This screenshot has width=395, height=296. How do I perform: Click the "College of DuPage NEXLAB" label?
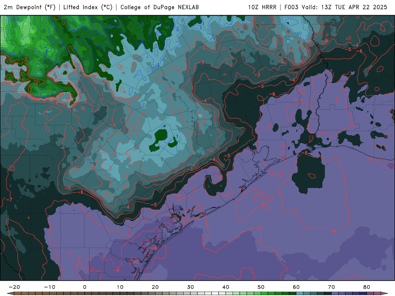pos(159,7)
